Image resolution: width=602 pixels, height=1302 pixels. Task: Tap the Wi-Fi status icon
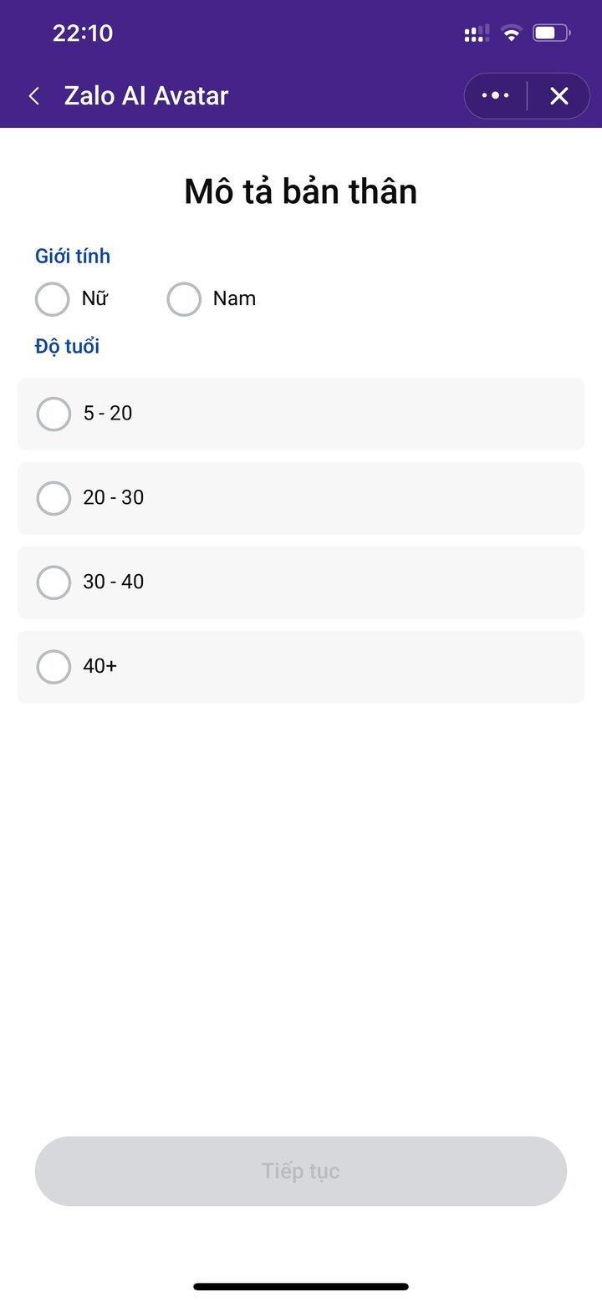[511, 33]
